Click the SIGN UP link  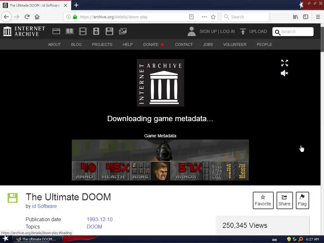click(x=208, y=31)
